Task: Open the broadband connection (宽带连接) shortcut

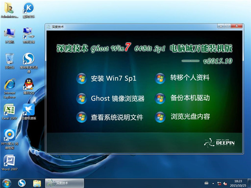Action: pyautogui.click(x=29, y=36)
